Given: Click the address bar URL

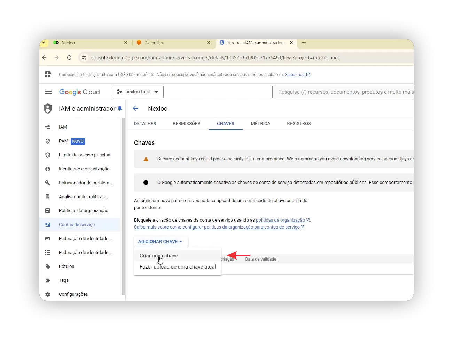Looking at the screenshot, I should 215,57.
